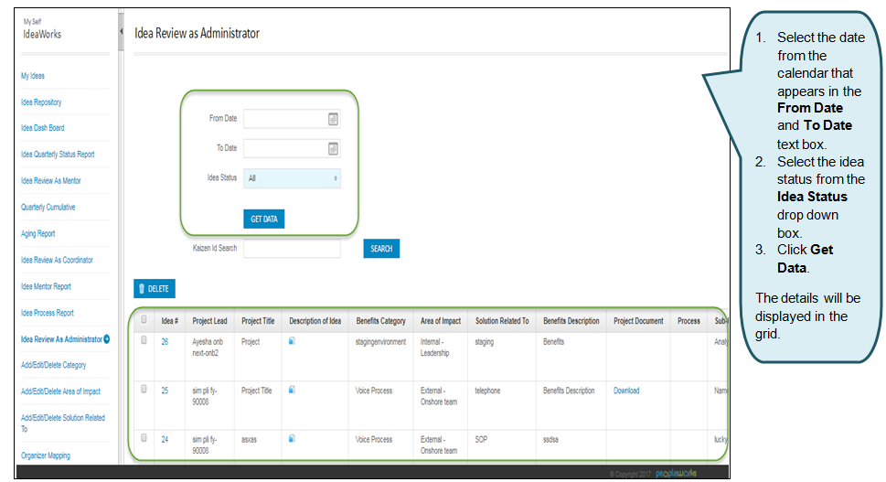Screen dimensions: 886x482
Task: Open Aging Report in sidebar
Action: pos(37,234)
